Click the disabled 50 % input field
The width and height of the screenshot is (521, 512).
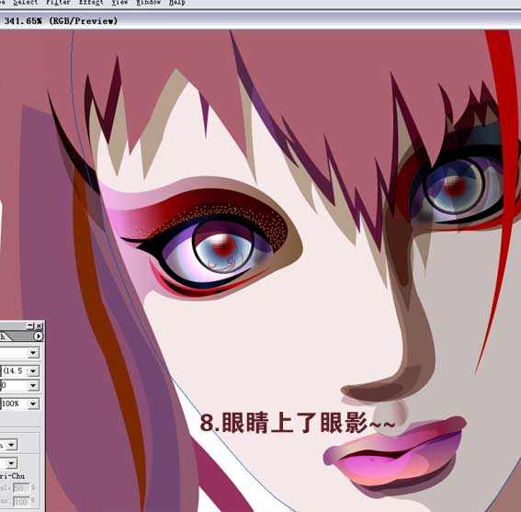pos(20,488)
